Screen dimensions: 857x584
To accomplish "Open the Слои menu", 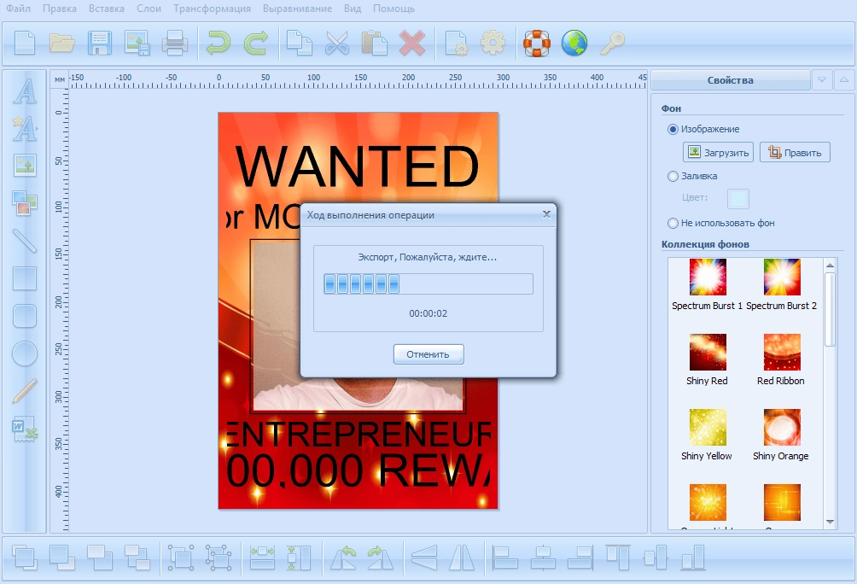I will [x=149, y=9].
